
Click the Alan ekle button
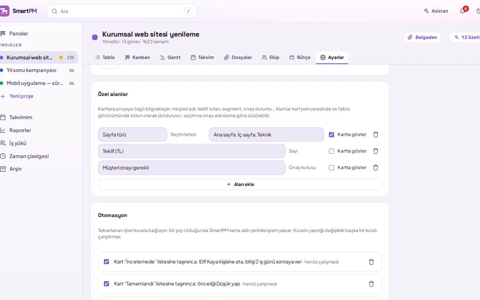click(240, 184)
